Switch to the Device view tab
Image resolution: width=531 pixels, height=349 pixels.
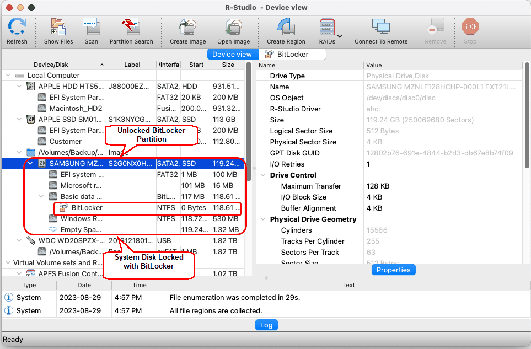pos(232,54)
